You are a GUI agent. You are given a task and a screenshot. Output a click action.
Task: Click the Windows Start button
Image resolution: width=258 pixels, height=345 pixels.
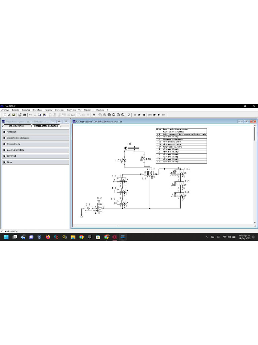point(6,237)
